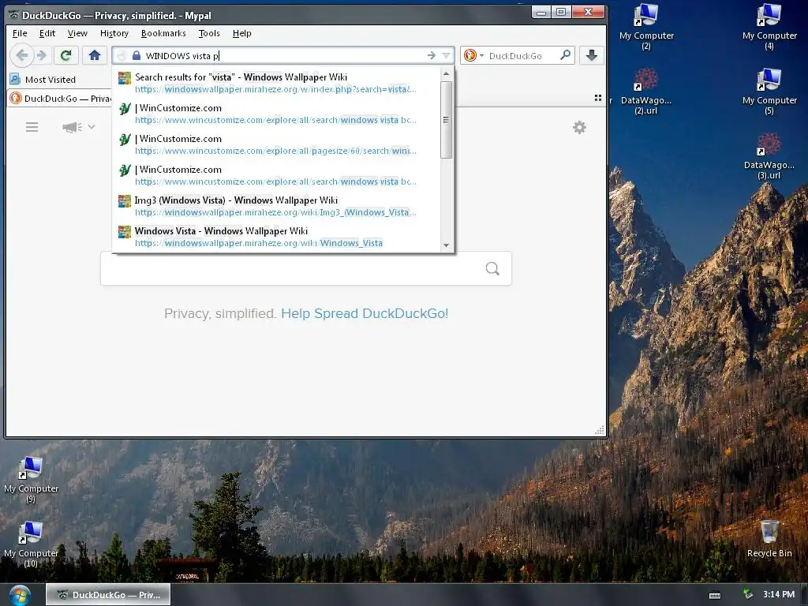
Task: Select My Computer (2) desktop icon
Action: pos(646,27)
